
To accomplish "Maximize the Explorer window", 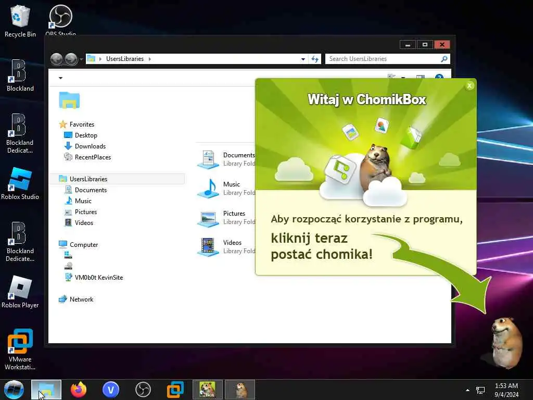I will (x=425, y=45).
